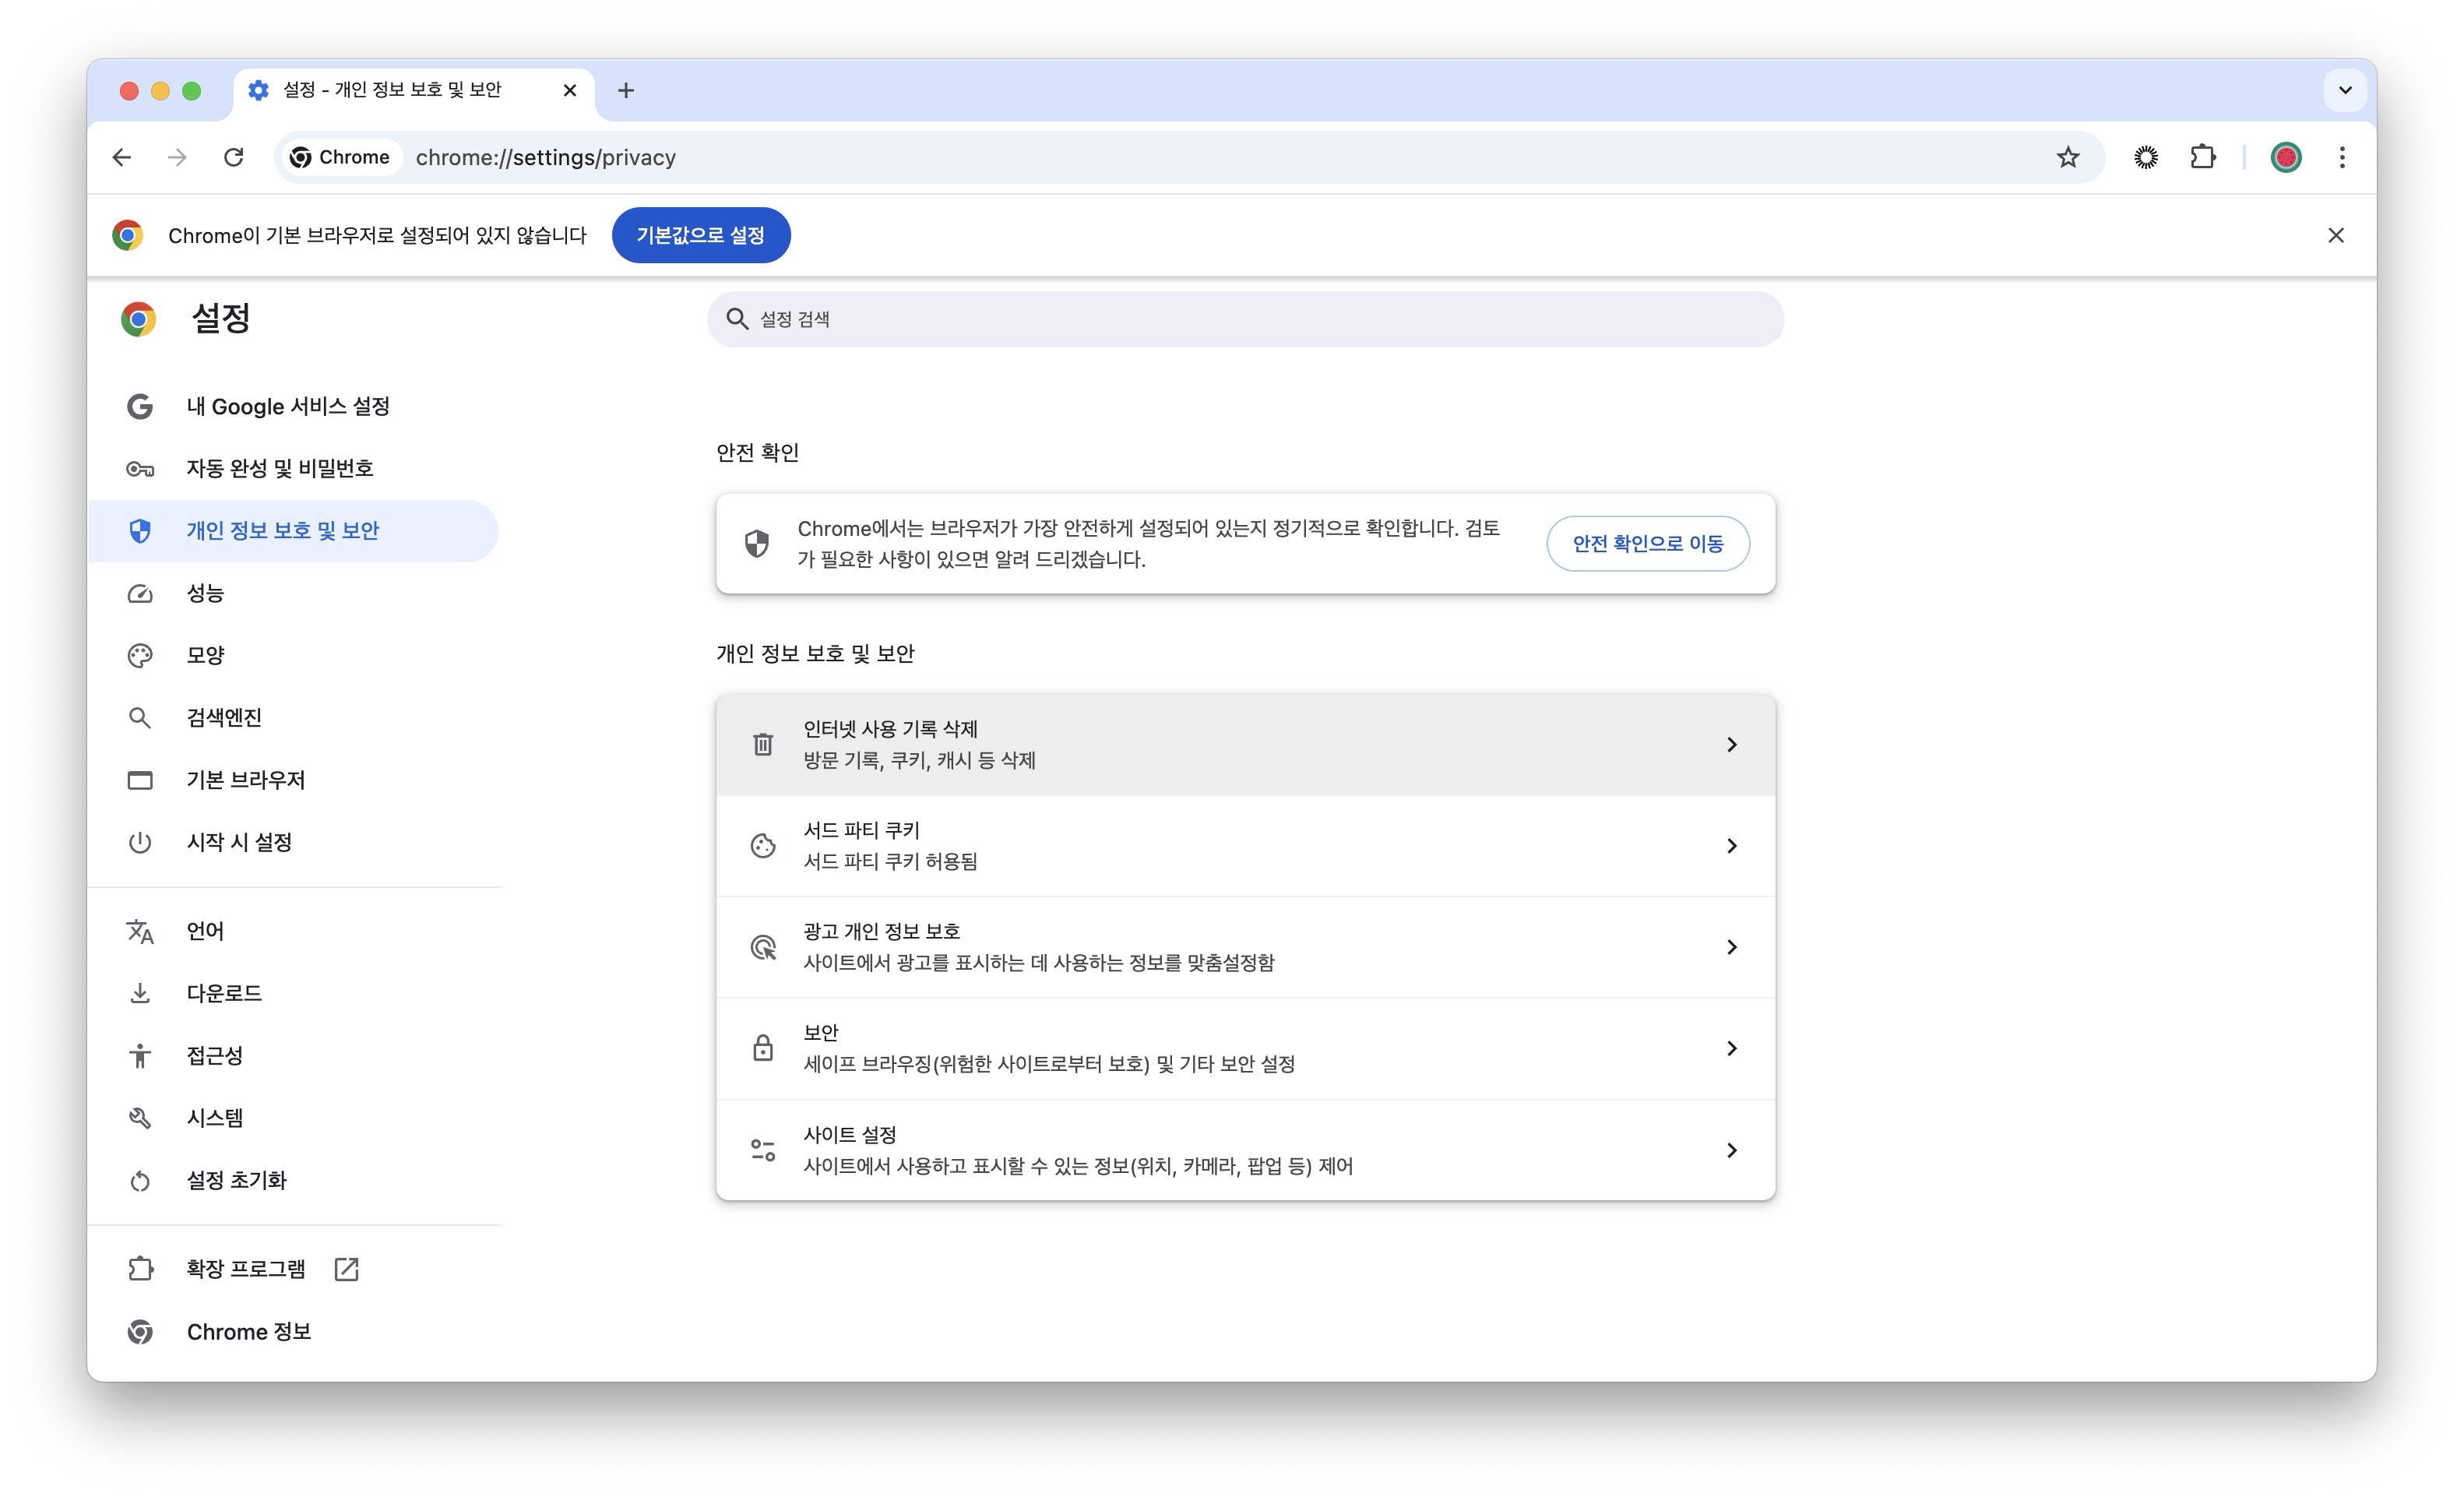The image size is (2464, 1497).
Task: Dismiss the default browser infobar
Action: tap(2336, 235)
